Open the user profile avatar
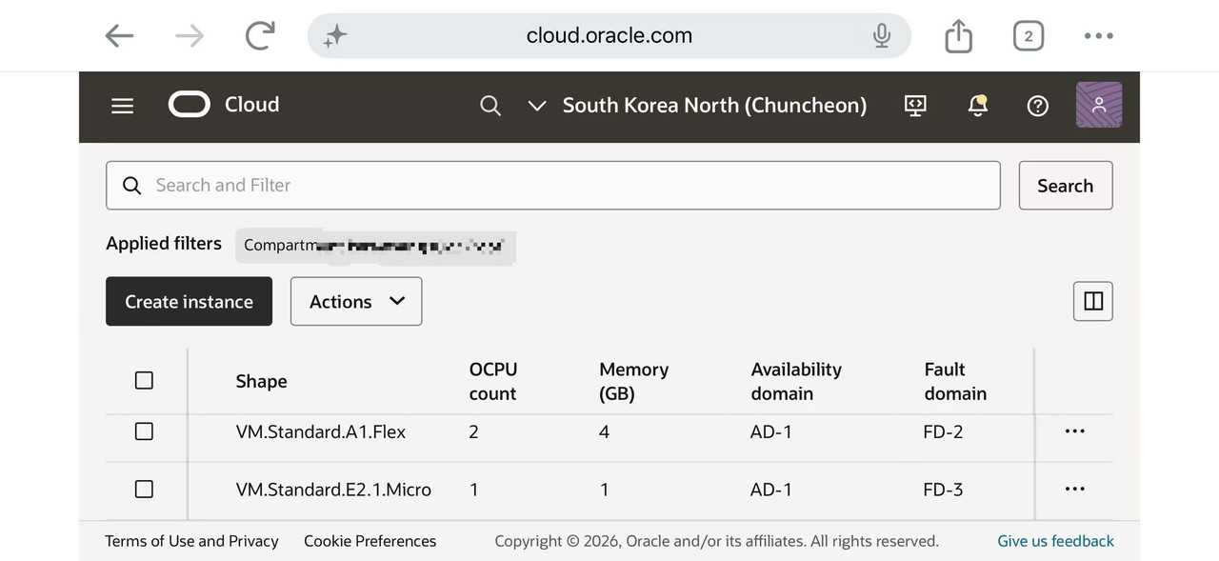1219x561 pixels. click(1099, 105)
